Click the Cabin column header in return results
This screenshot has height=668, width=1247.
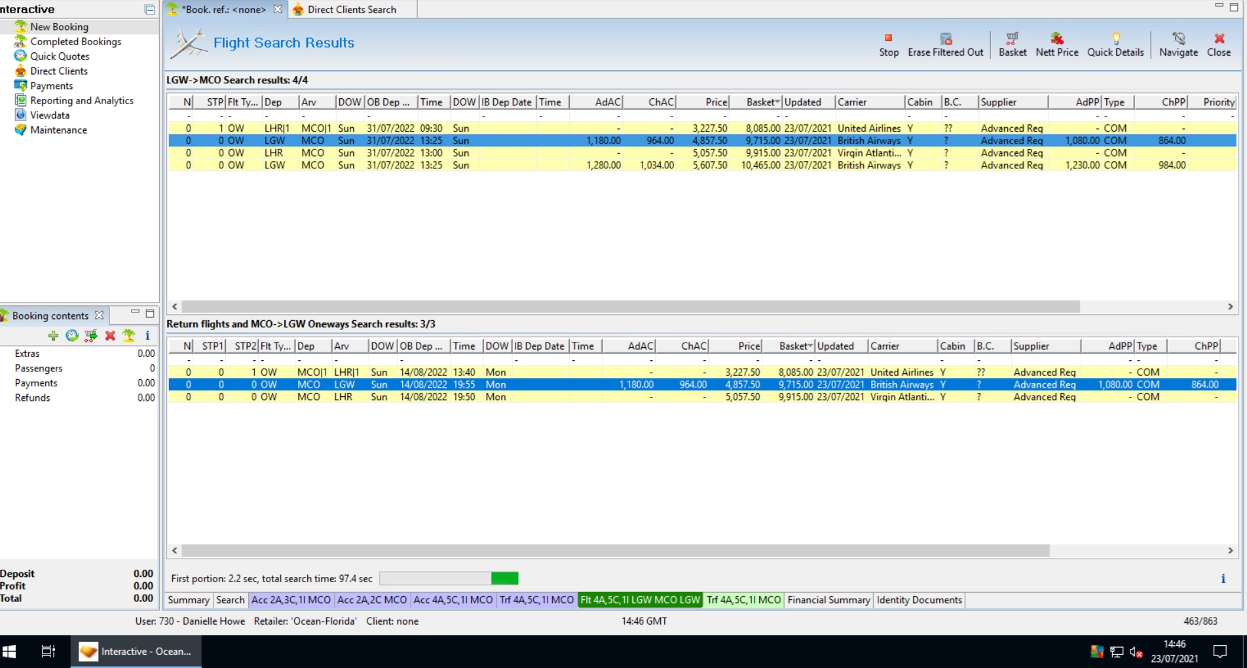pyautogui.click(x=956, y=346)
